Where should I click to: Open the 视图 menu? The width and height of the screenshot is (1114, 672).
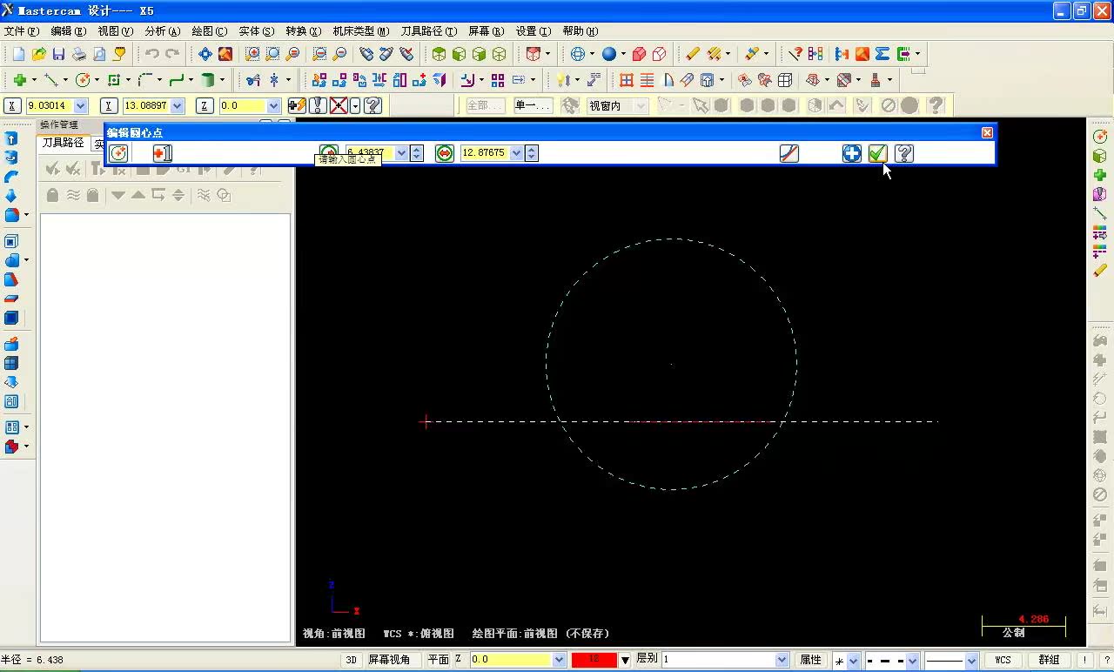pyautogui.click(x=114, y=30)
